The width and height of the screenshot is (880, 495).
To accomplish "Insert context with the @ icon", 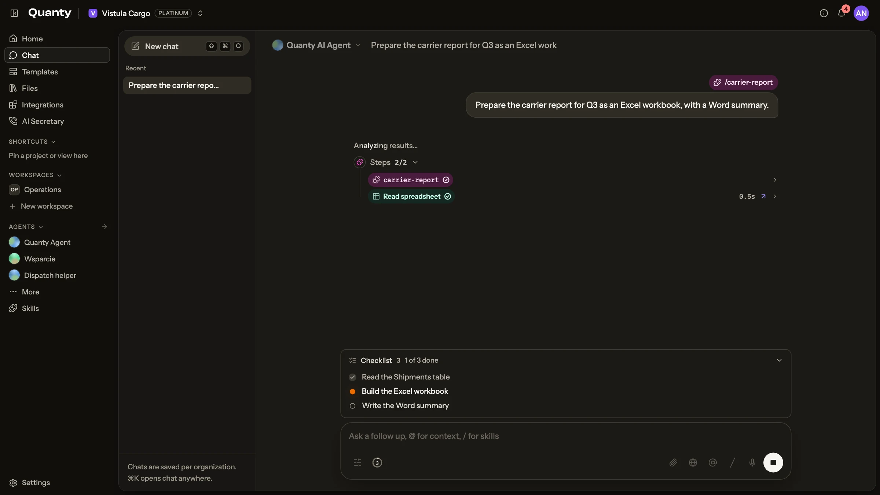I will coord(712,462).
